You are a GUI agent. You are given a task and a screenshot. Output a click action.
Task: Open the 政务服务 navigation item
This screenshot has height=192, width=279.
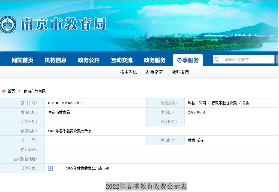(155, 60)
